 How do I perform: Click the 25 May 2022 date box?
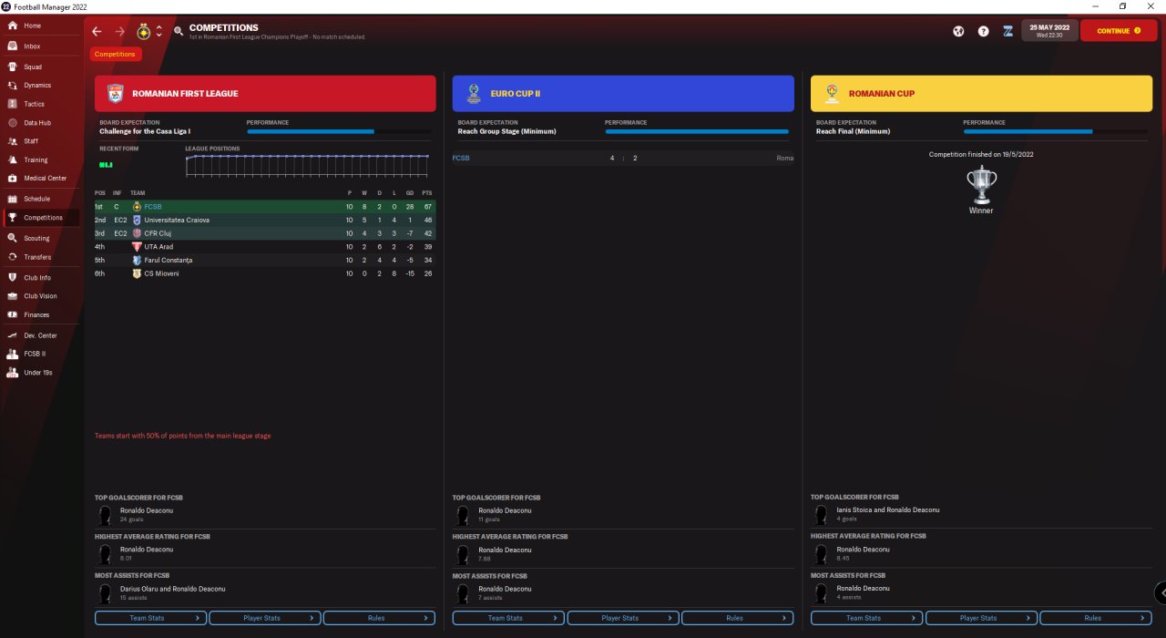point(1049,31)
